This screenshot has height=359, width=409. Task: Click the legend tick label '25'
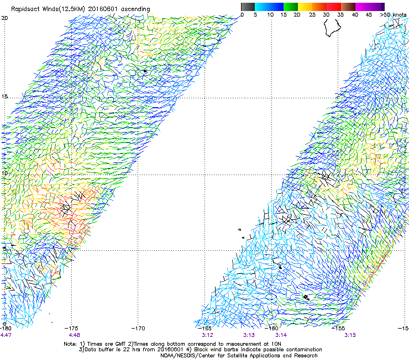(312, 15)
